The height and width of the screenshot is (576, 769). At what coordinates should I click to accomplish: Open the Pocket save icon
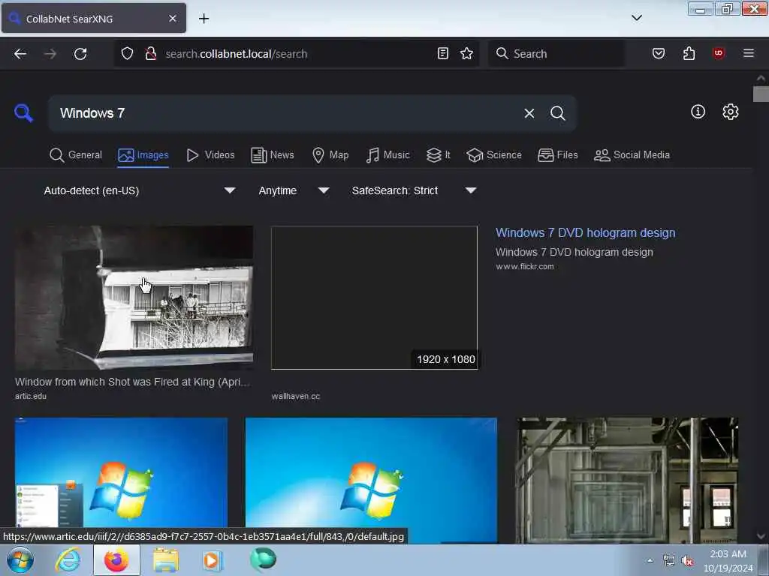659,53
